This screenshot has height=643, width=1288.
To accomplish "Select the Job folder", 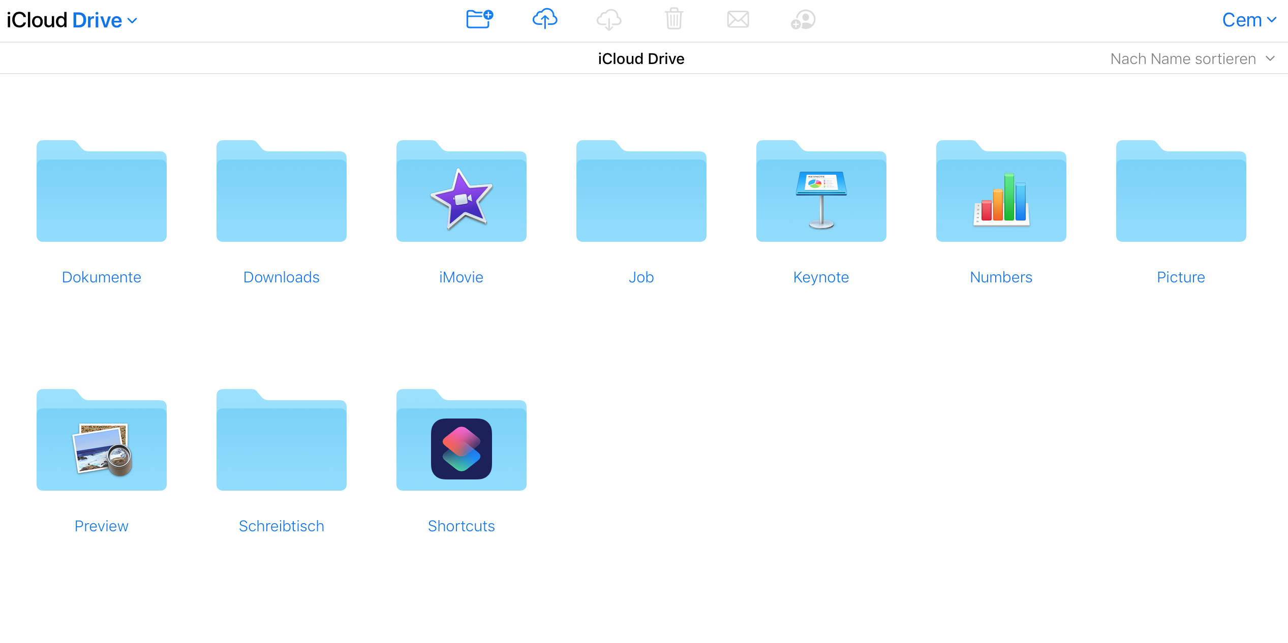I will click(x=641, y=191).
